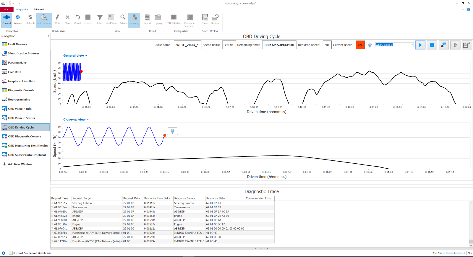Open the WLTC Class 1 cycle dropdown

pyautogui.click(x=412, y=45)
